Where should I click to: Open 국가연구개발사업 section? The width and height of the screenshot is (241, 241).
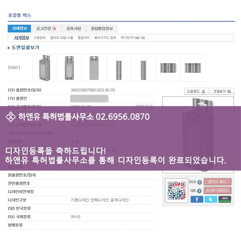point(133,38)
